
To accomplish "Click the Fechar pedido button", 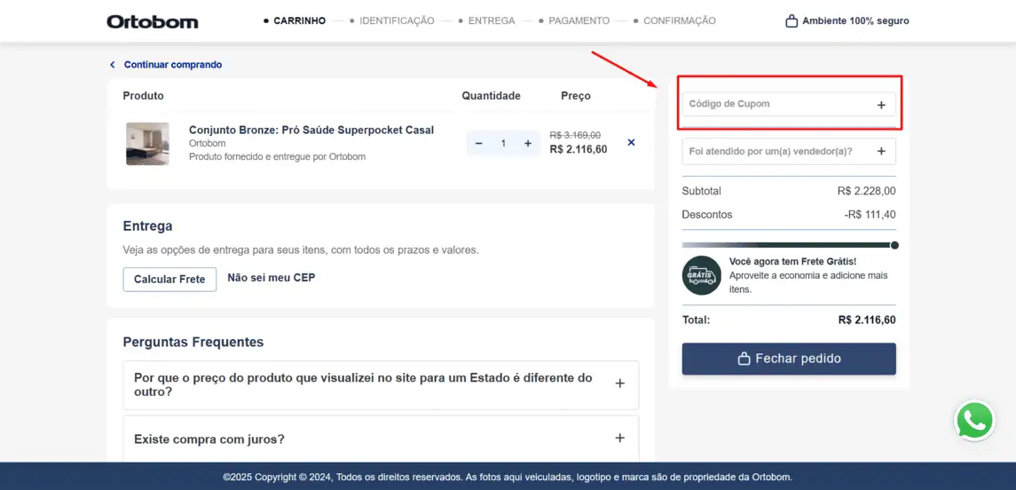I will point(789,360).
